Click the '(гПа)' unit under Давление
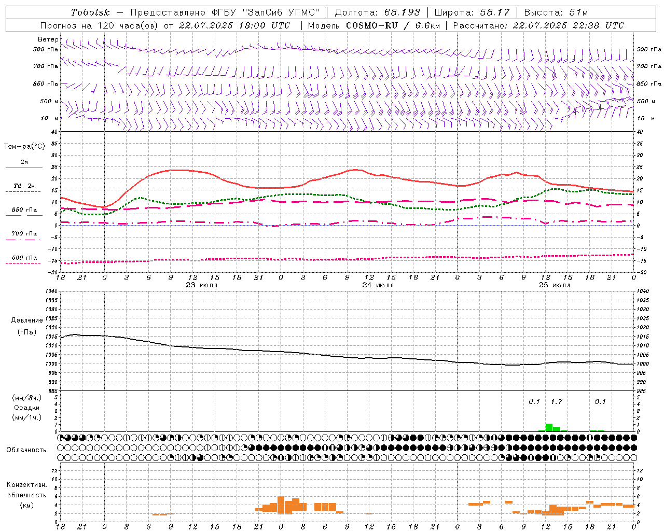 tap(27, 332)
